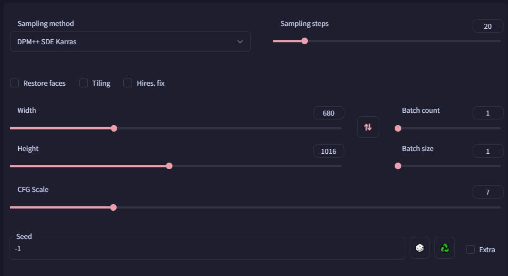
Task: Select the Width value box showing 680
Action: pos(328,113)
